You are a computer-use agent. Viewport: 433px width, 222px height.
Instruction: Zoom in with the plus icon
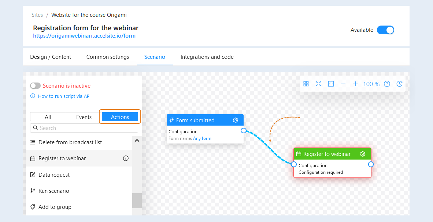355,84
